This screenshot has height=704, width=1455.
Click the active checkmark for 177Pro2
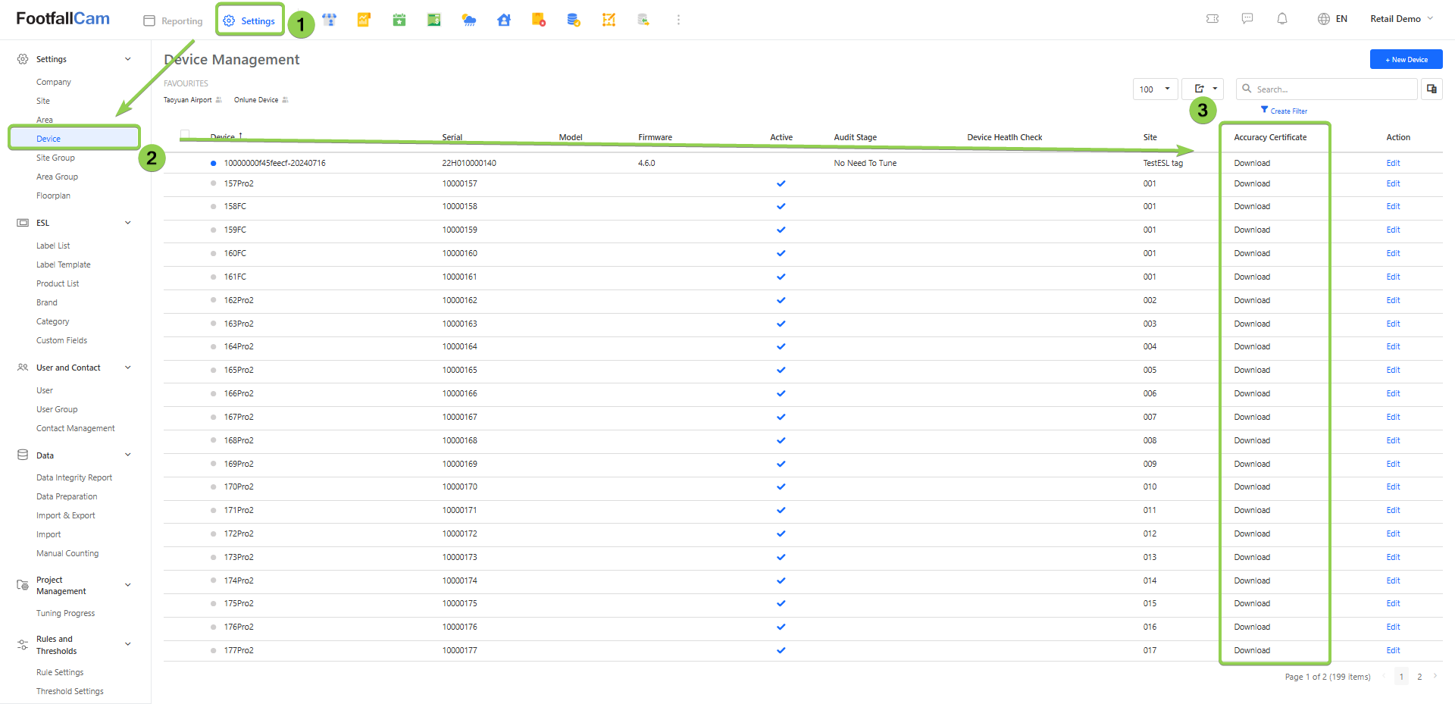point(781,650)
